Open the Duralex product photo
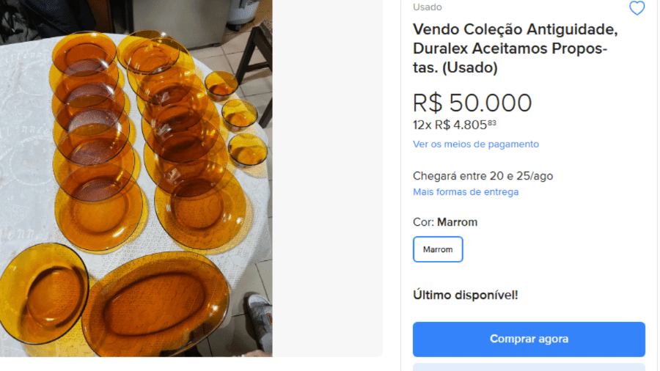 coord(136,178)
